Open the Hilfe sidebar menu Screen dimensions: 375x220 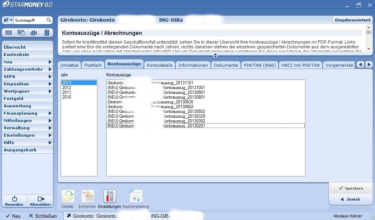pos(27,143)
